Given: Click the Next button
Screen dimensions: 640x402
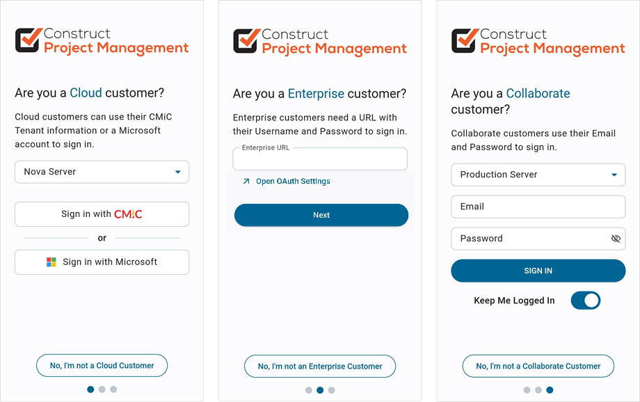Looking at the screenshot, I should coord(321,215).
